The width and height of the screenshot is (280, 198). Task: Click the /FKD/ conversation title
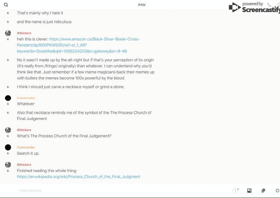tap(142, 5)
